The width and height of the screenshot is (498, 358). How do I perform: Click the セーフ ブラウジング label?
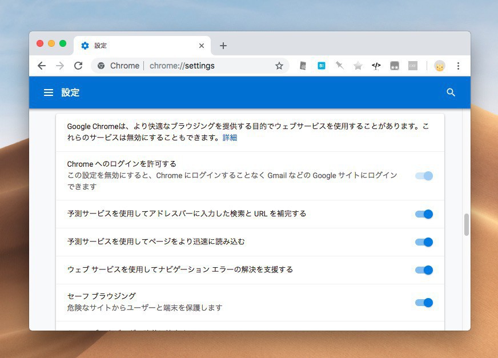[x=101, y=296]
